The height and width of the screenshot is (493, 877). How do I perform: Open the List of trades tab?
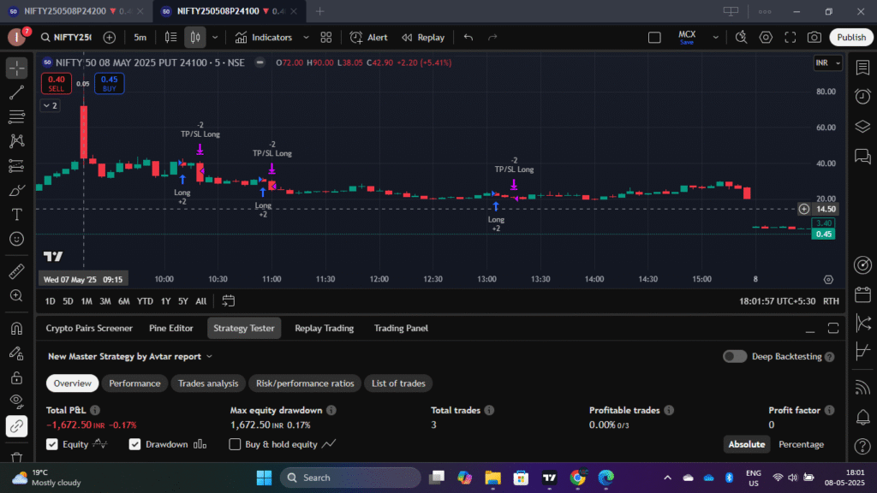click(399, 383)
